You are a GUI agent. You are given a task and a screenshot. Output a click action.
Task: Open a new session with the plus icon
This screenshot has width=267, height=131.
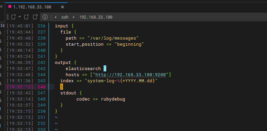click(14, 17)
